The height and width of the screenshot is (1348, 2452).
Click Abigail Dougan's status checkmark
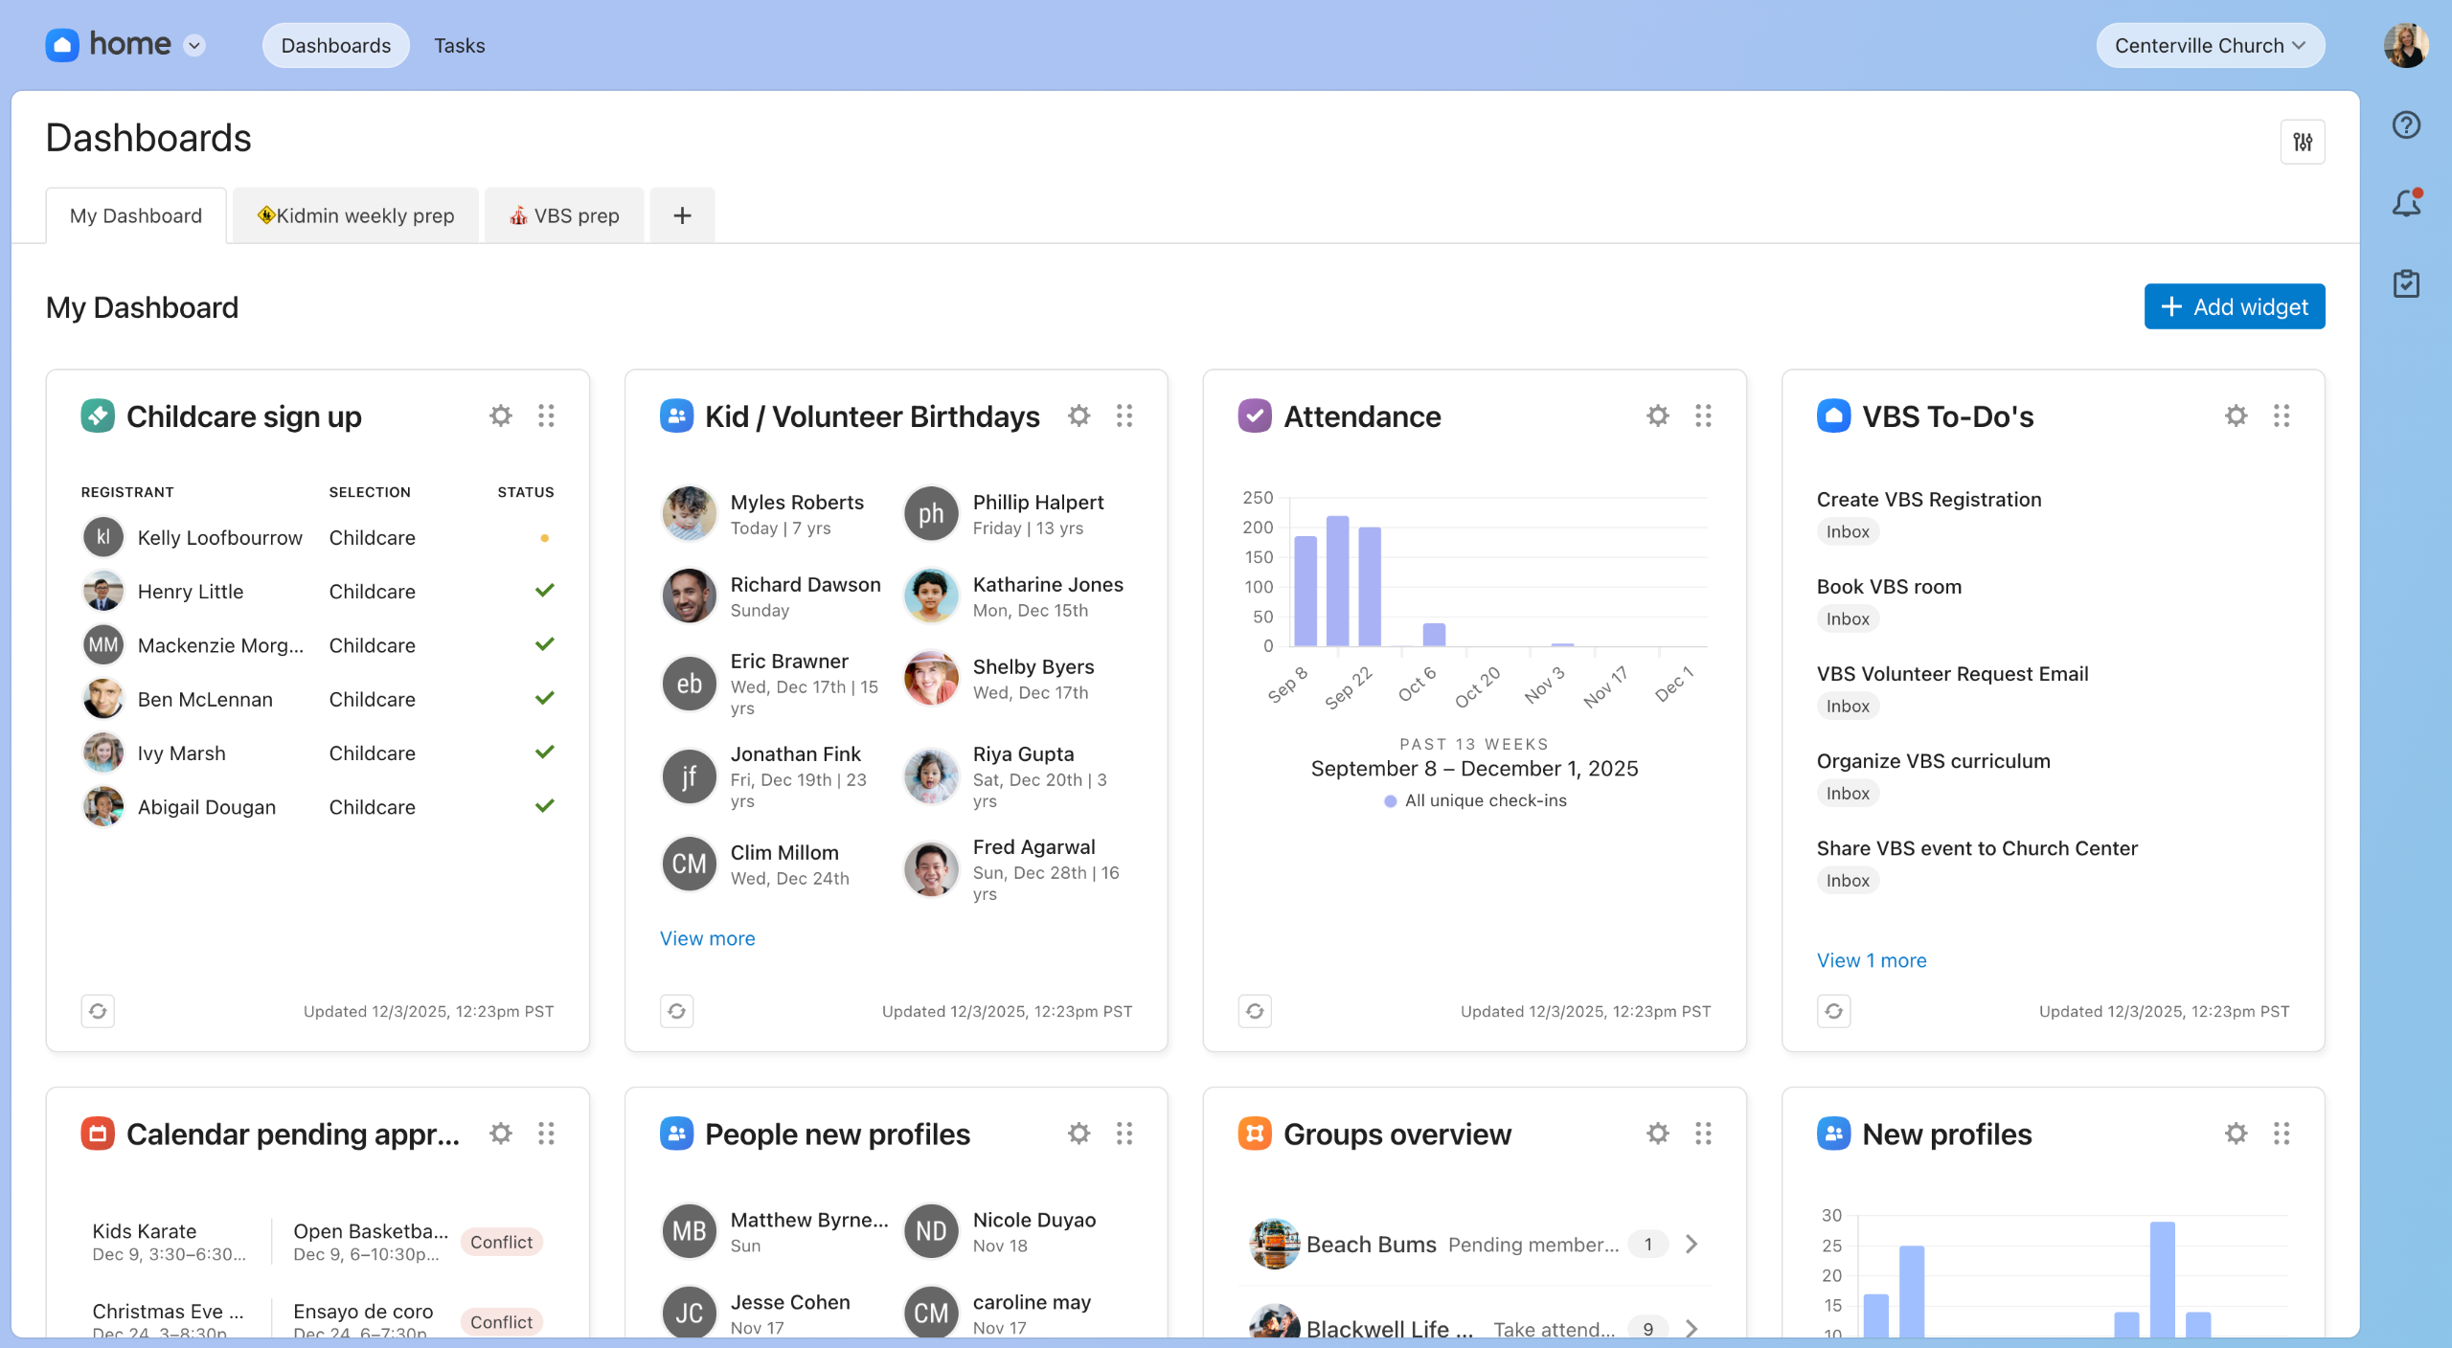(544, 806)
